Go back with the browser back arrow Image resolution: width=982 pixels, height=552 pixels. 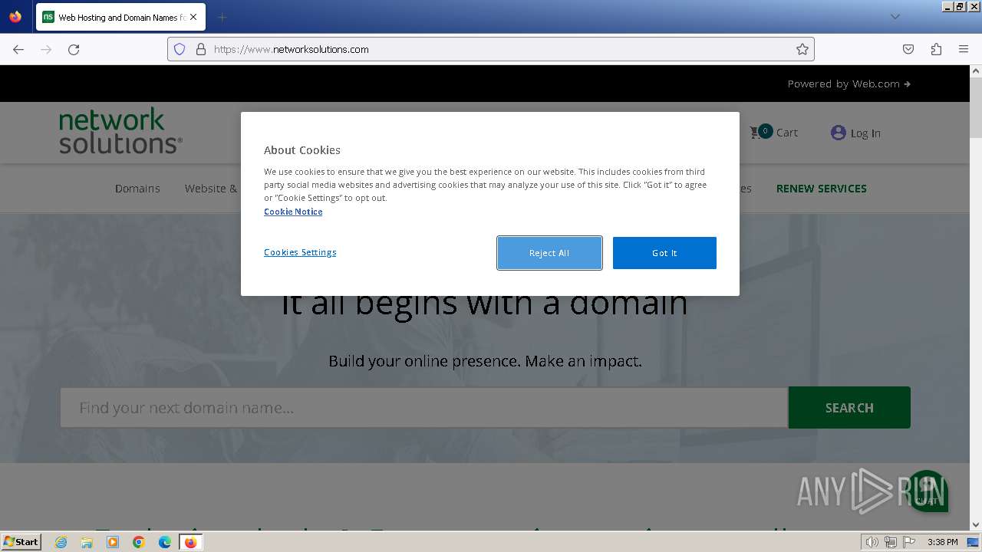point(18,49)
